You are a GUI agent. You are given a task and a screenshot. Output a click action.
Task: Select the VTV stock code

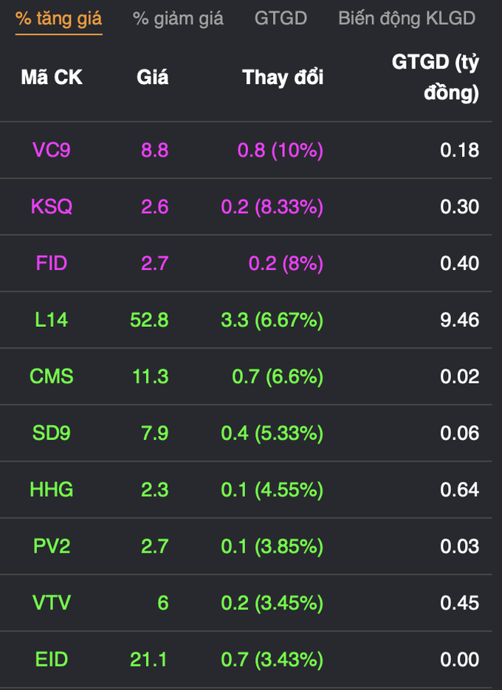click(x=52, y=603)
